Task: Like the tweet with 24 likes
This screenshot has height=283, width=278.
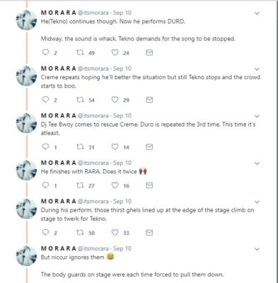Action: [x=115, y=52]
